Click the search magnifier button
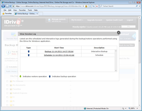The height and width of the screenshot is (111, 142). coord(137,6)
